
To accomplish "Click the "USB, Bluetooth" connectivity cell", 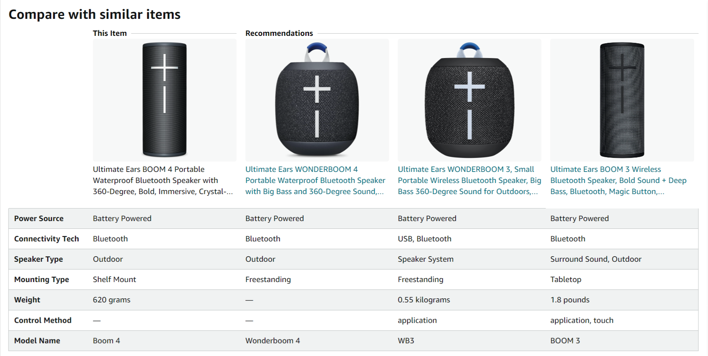I will click(424, 239).
